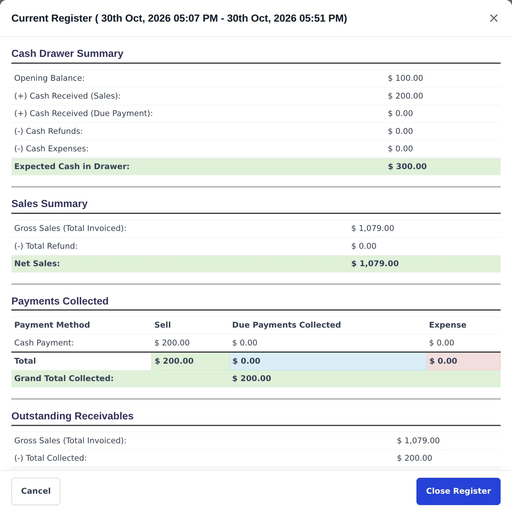This screenshot has height=510, width=512.
Task: Click the (+) Cash Received (Due Payment) label
Action: [x=83, y=113]
